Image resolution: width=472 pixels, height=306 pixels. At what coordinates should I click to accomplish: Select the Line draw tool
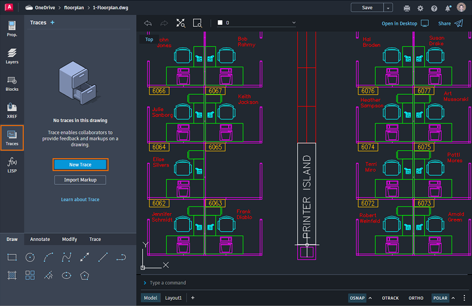[x=103, y=257]
